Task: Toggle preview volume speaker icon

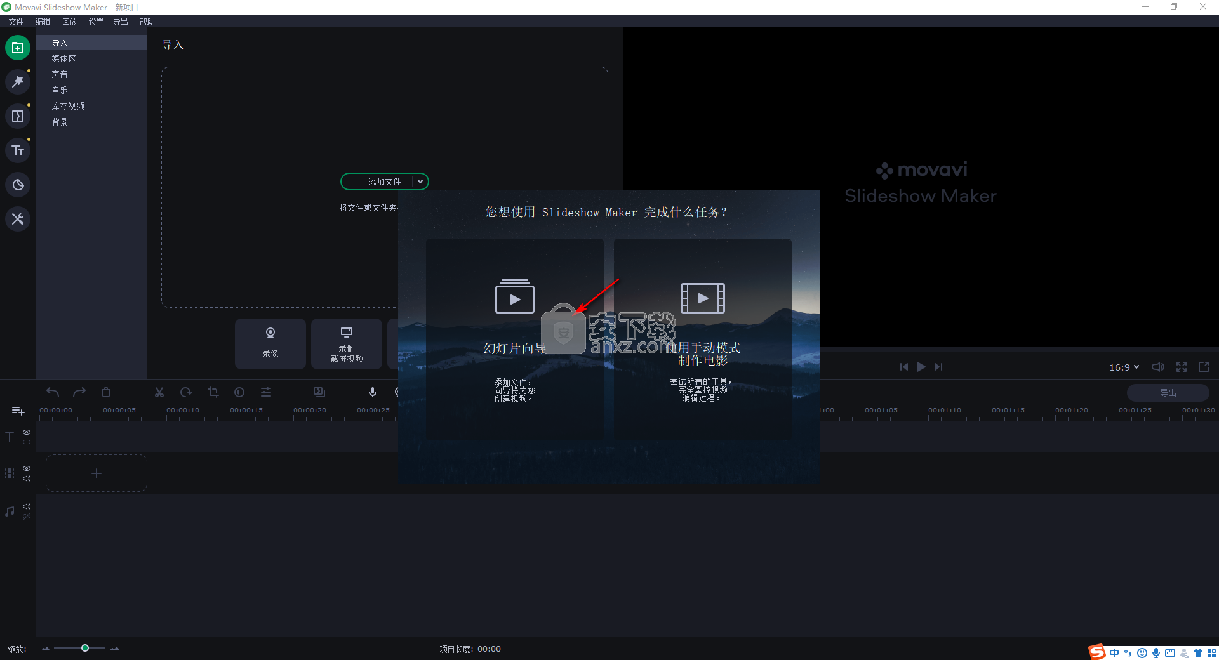Action: click(x=1158, y=367)
